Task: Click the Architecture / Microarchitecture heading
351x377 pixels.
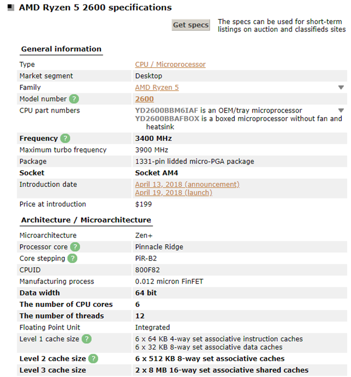Action: pyautogui.click(x=86, y=220)
